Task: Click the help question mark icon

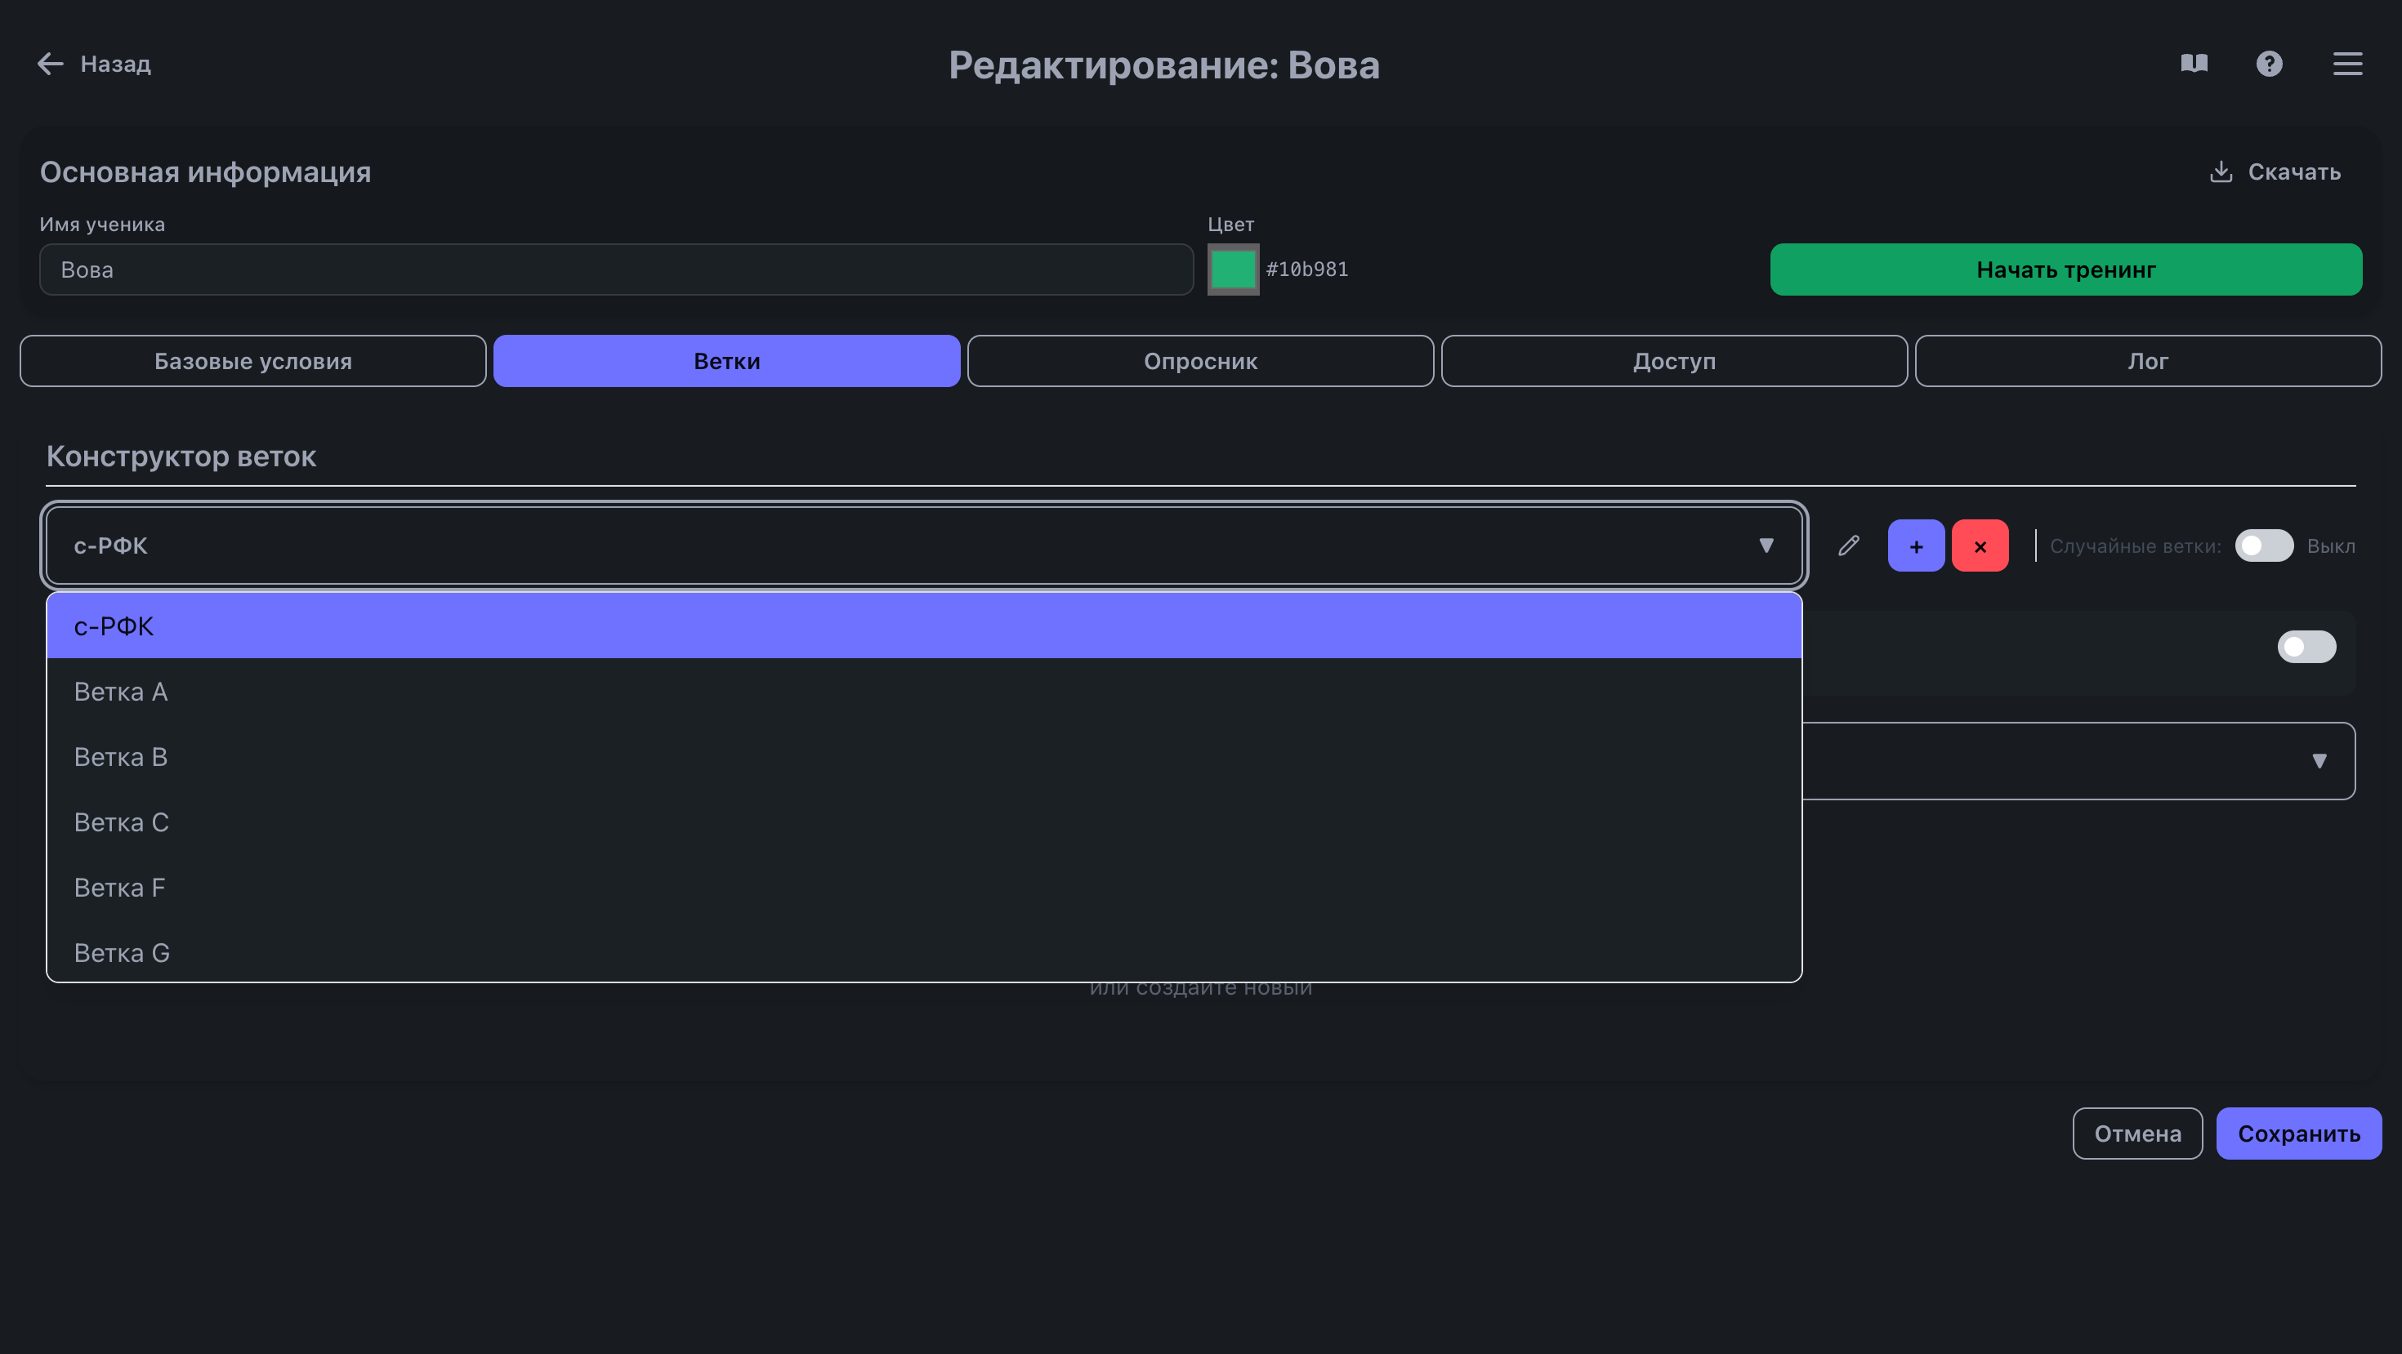Action: (x=2269, y=64)
